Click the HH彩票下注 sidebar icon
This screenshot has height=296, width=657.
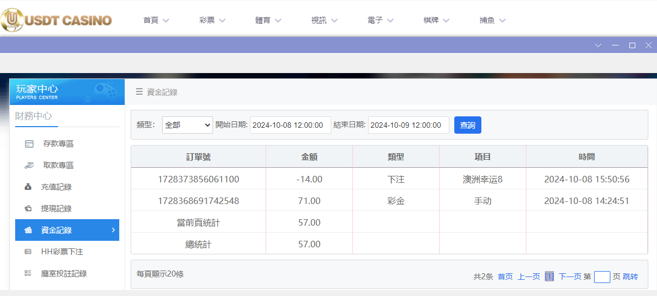(x=28, y=252)
